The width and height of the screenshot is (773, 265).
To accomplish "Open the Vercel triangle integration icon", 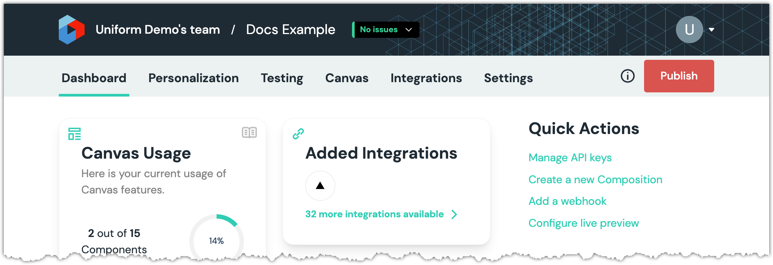I will (320, 185).
